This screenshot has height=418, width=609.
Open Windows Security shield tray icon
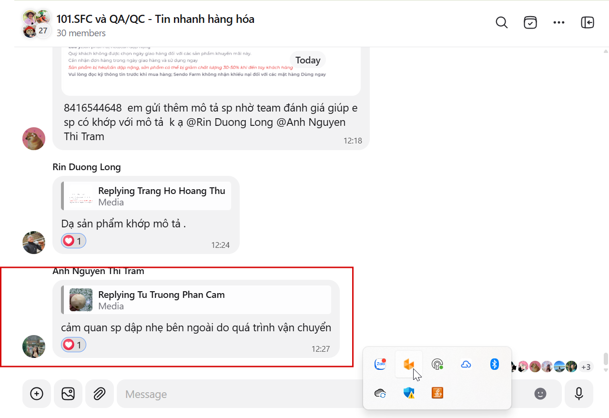[409, 393]
